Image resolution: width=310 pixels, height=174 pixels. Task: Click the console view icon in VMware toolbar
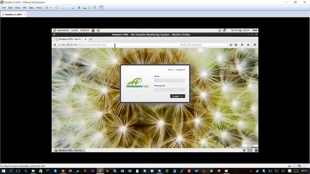pos(101,8)
